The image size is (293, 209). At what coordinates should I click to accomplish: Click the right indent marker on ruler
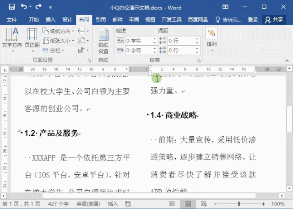pos(255,71)
